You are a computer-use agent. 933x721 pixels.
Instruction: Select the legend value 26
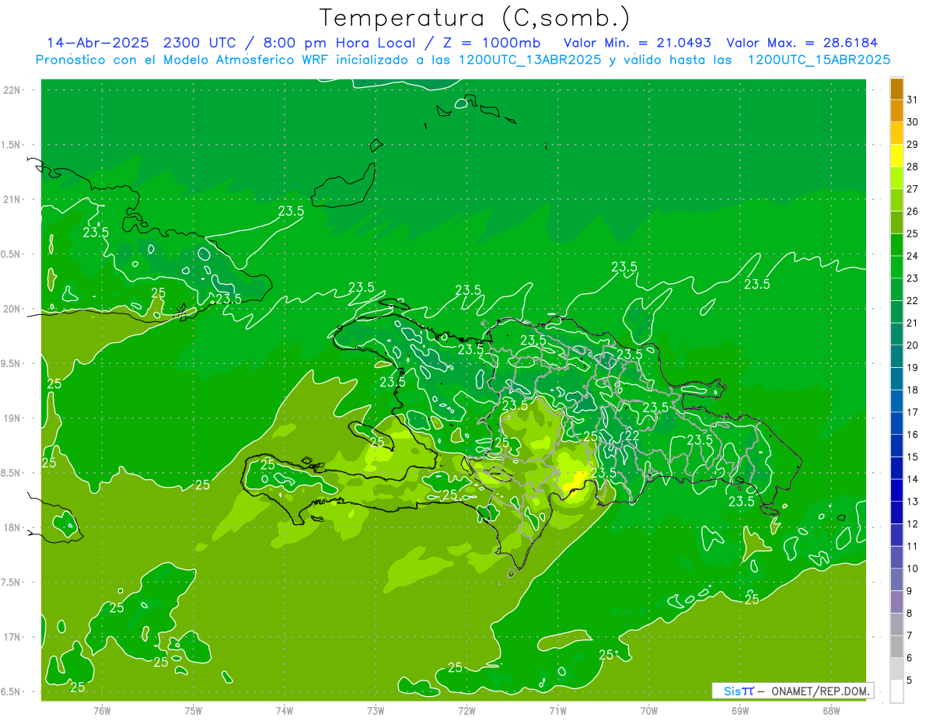click(x=912, y=212)
